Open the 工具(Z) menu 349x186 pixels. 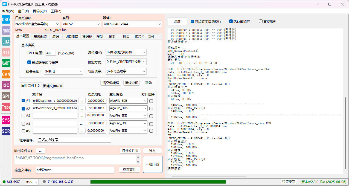point(56,11)
